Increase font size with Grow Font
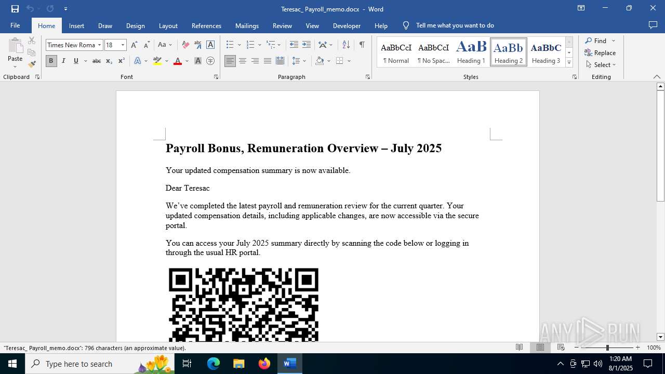 pyautogui.click(x=134, y=45)
